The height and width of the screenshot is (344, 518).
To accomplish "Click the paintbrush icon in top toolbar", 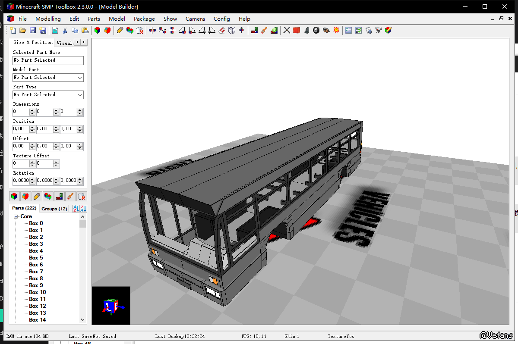I will point(264,30).
